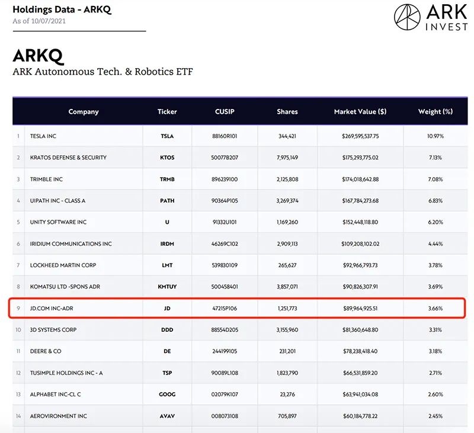Select 'KOMATSU LTD -SPONS ADR' company name
The height and width of the screenshot is (433, 474).
tap(65, 287)
